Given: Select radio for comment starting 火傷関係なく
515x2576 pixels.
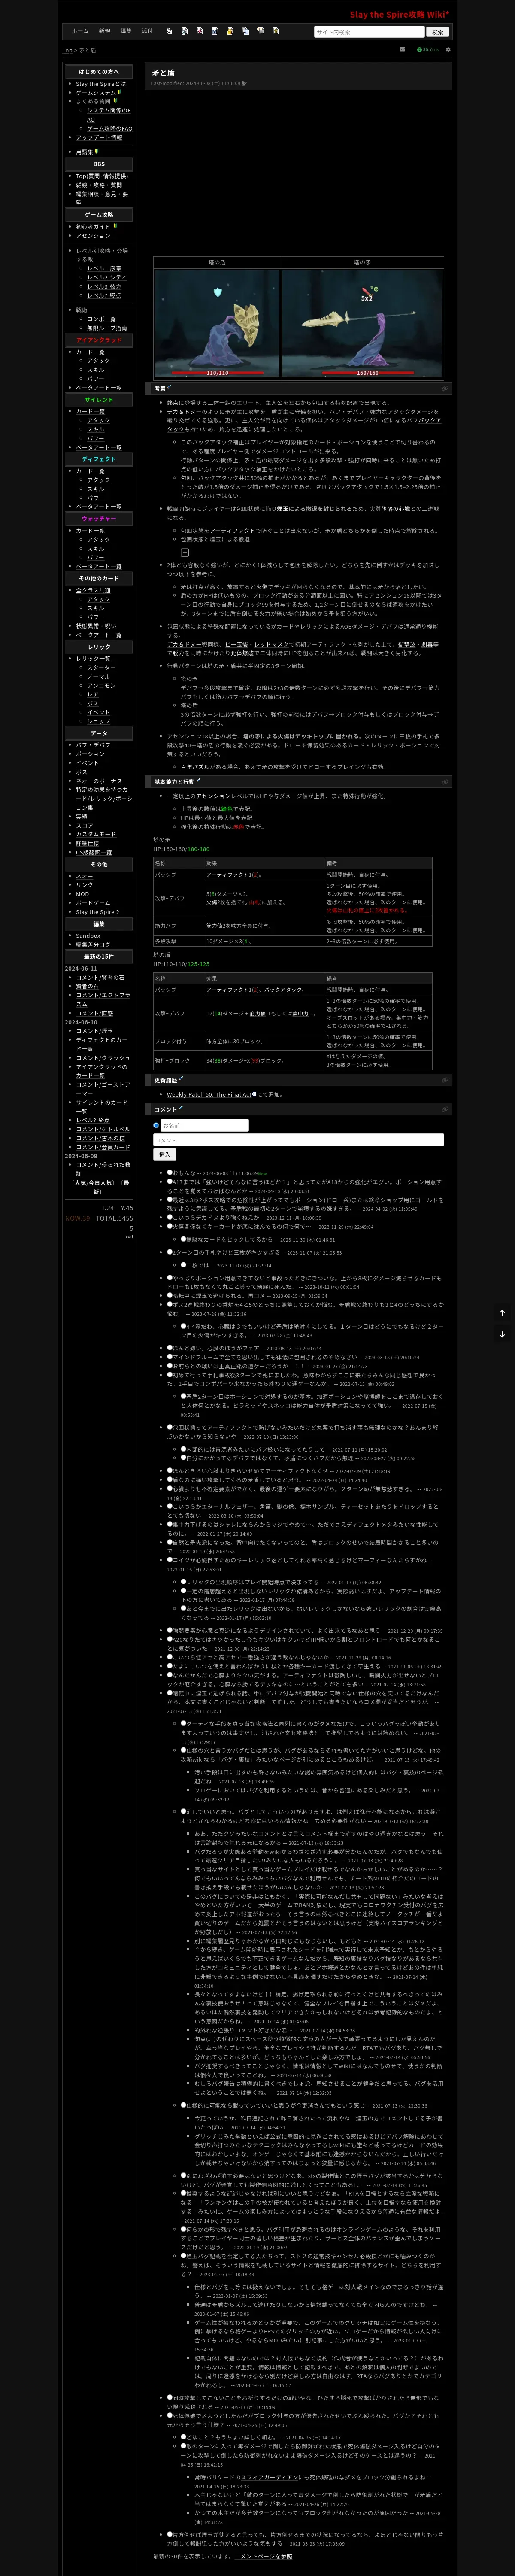Looking at the screenshot, I should coord(170,1226).
